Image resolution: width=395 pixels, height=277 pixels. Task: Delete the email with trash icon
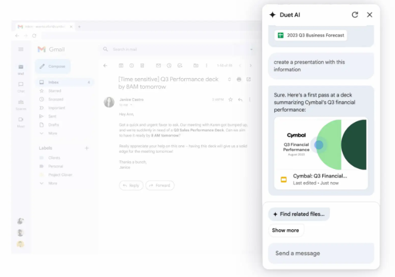coord(142,66)
